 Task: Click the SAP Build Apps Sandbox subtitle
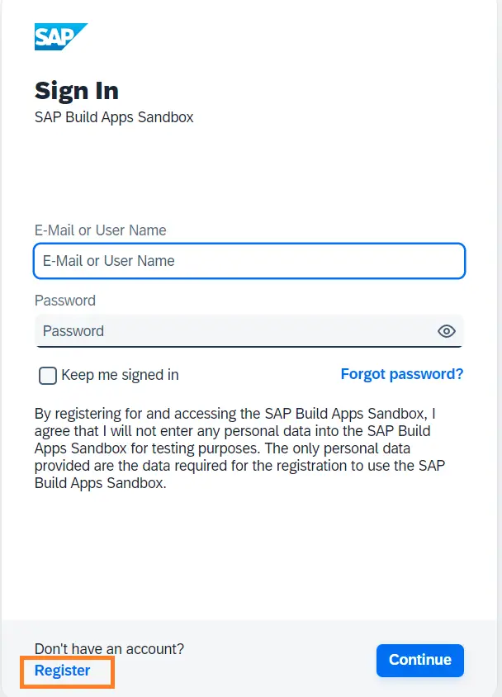point(113,117)
